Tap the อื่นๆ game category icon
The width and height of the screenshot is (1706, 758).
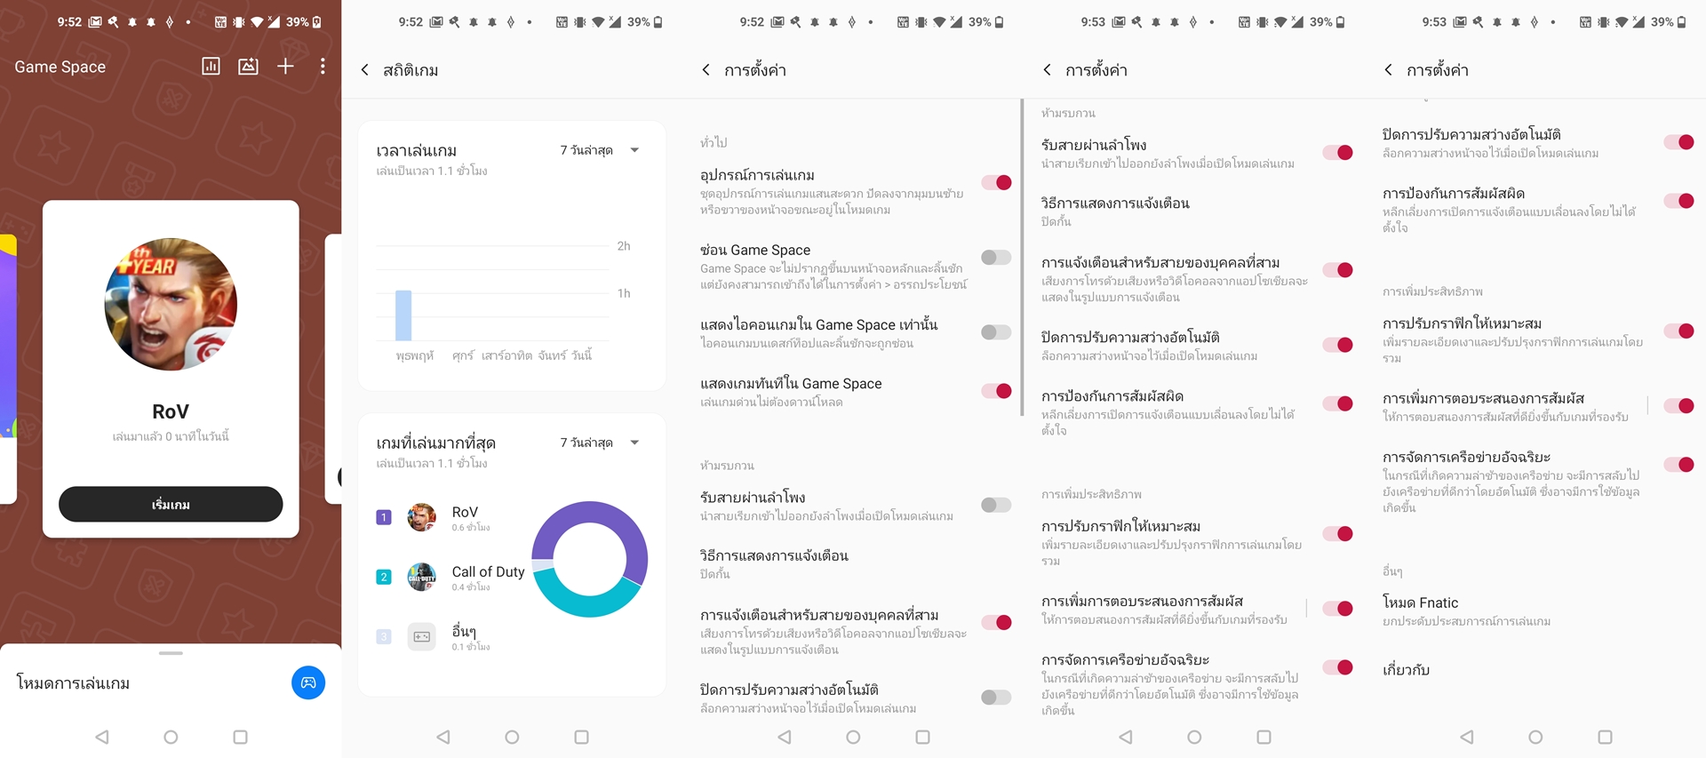(x=421, y=636)
